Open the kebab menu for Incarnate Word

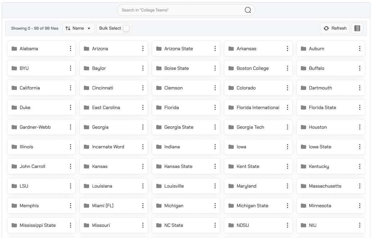click(143, 147)
